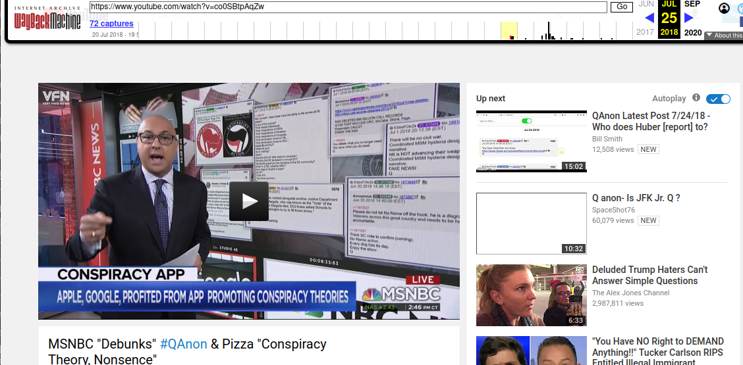Click the Up next heading
Image resolution: width=743 pixels, height=365 pixels.
click(491, 99)
